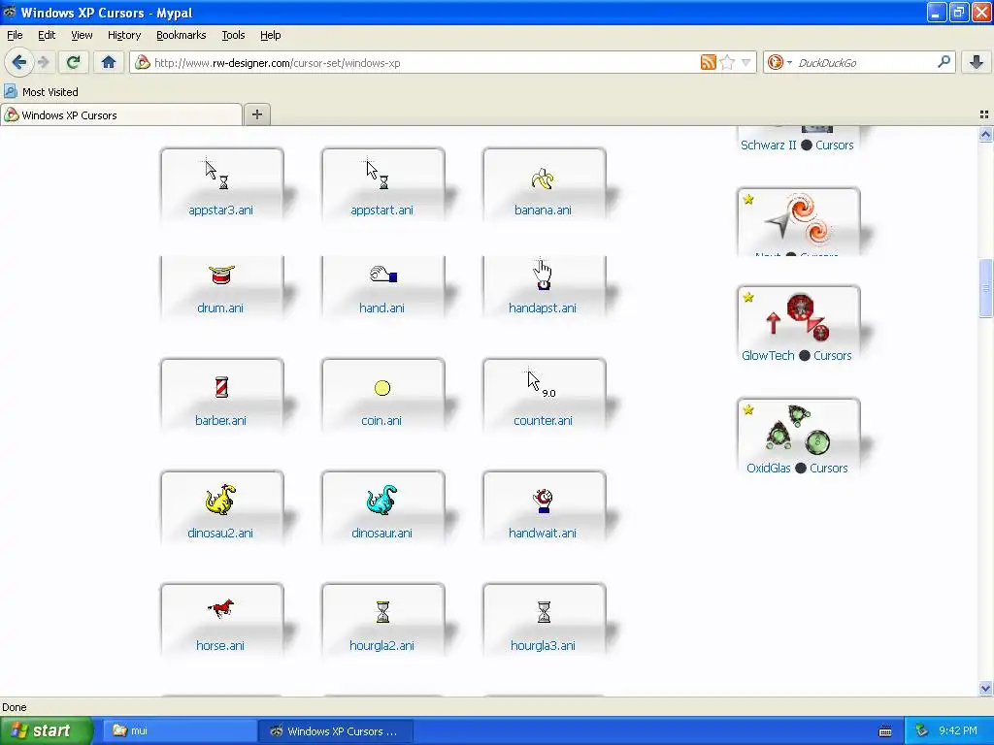Image resolution: width=994 pixels, height=745 pixels.
Task: Click the vertical scrollbar thumb
Action: [x=985, y=288]
